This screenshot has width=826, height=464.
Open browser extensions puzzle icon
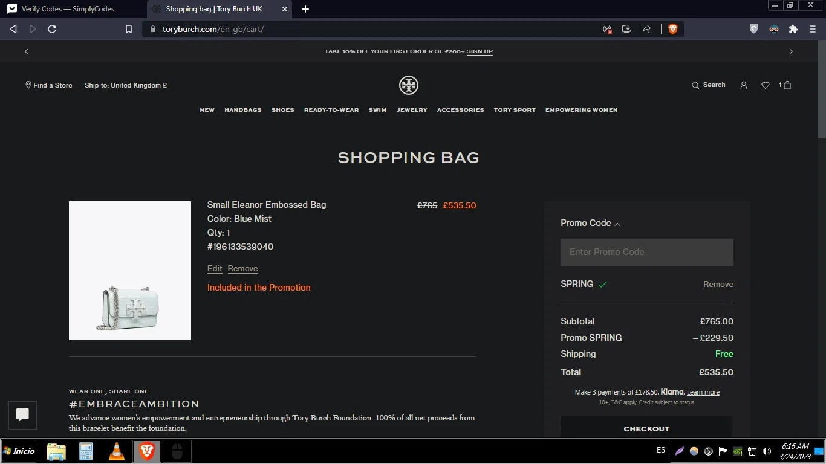coord(793,29)
